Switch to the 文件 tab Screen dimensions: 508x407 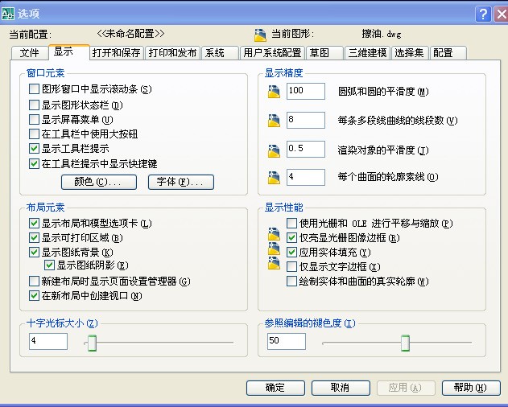(x=30, y=53)
